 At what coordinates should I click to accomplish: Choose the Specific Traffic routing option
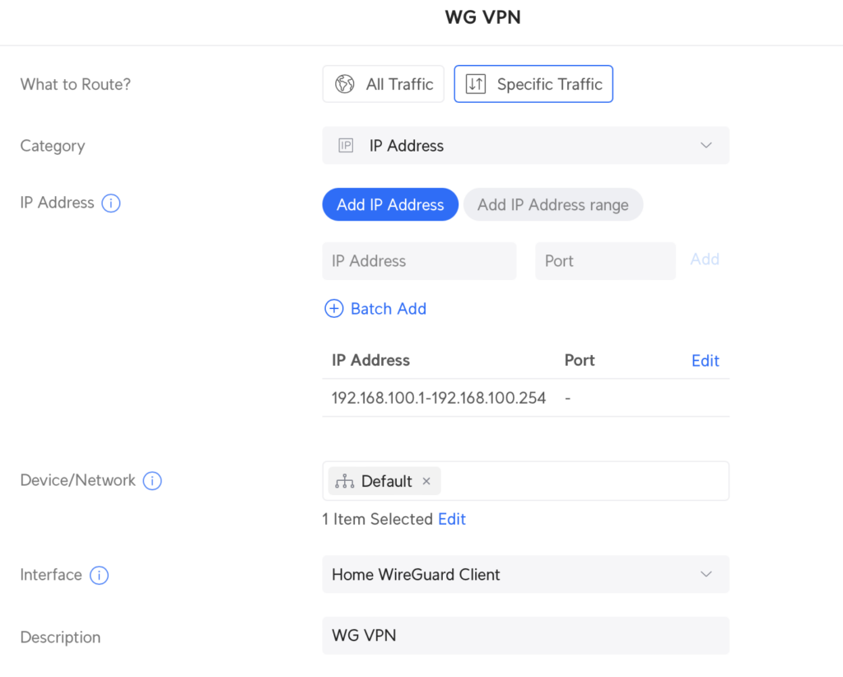pyautogui.click(x=533, y=83)
